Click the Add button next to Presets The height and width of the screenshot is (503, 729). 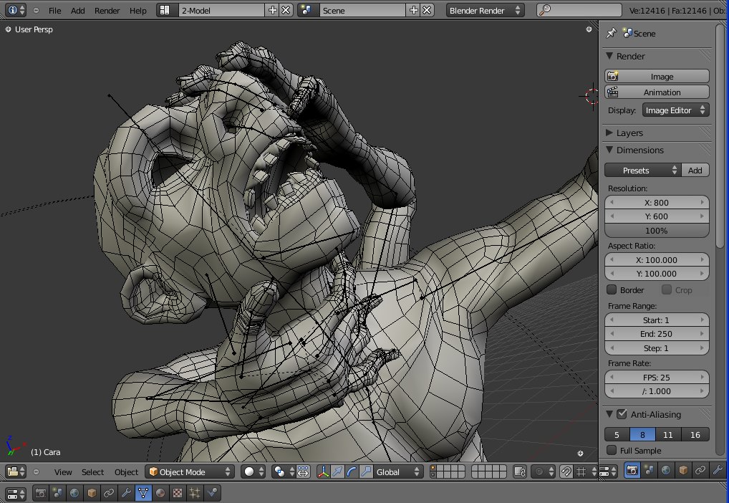(695, 171)
